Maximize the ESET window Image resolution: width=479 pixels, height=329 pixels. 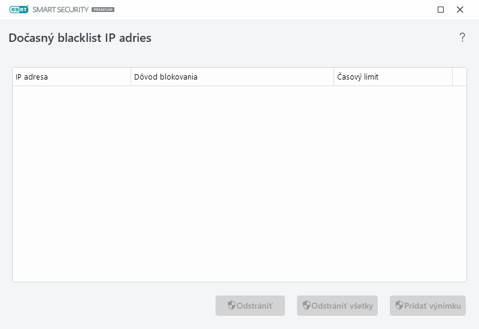[x=441, y=10]
